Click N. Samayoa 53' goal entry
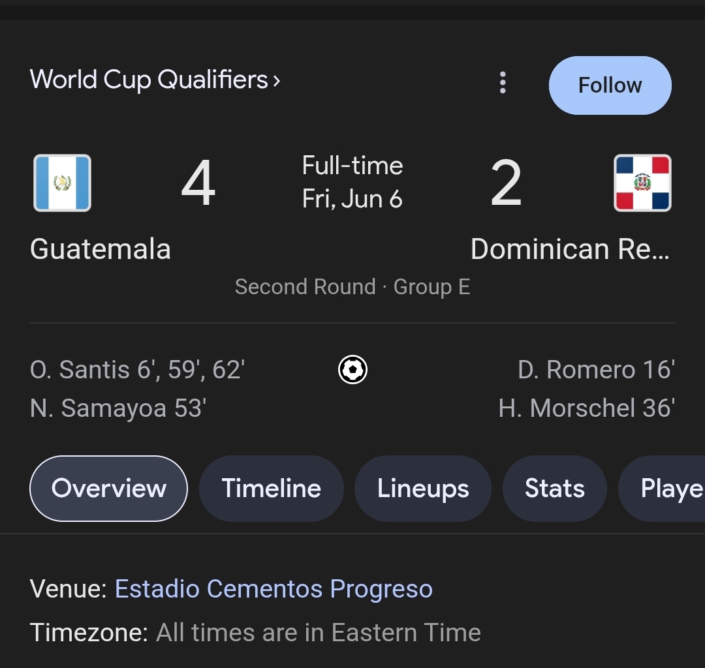This screenshot has height=668, width=705. (x=117, y=408)
